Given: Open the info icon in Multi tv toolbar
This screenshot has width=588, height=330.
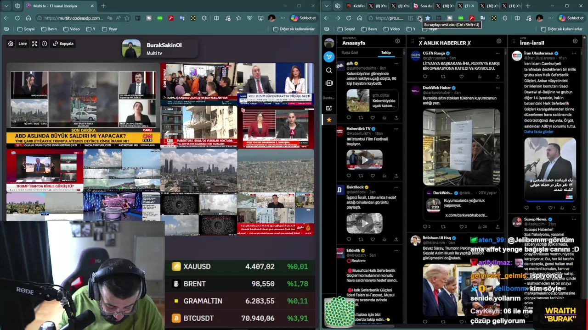Looking at the screenshot, I should click(45, 44).
